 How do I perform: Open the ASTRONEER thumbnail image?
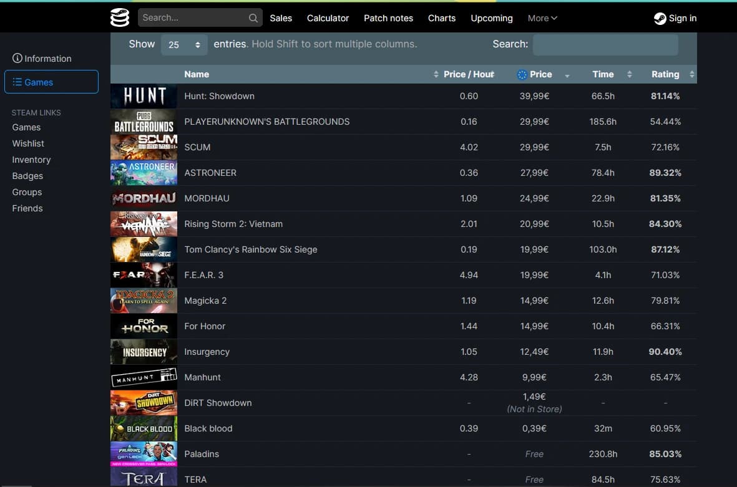click(x=144, y=173)
